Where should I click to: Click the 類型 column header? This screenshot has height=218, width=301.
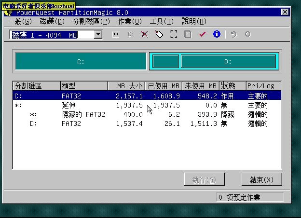point(84,86)
